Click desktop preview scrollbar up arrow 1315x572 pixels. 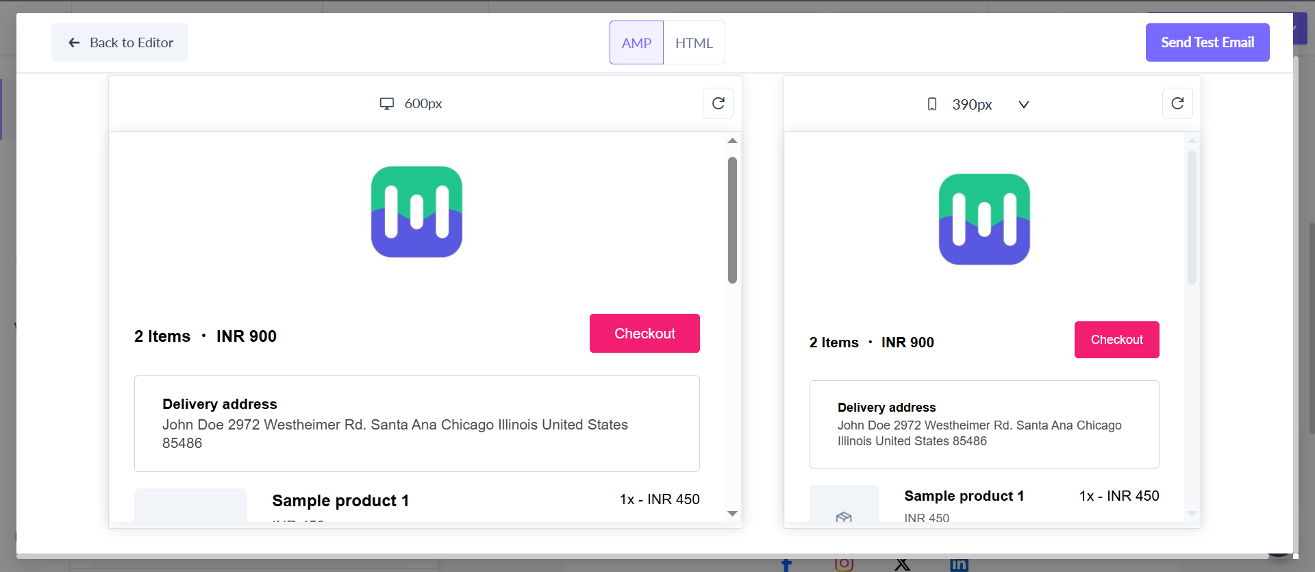[732, 140]
